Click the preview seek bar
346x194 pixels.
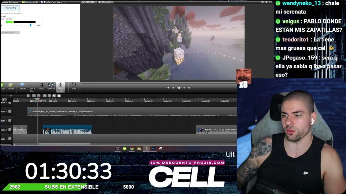click(x=158, y=84)
